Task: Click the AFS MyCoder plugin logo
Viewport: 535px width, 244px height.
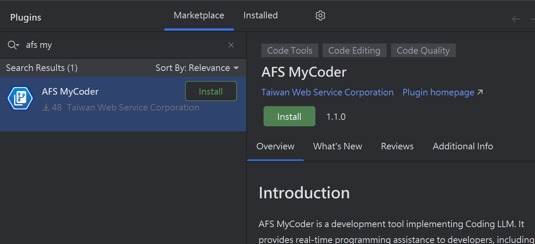Action: (20, 99)
